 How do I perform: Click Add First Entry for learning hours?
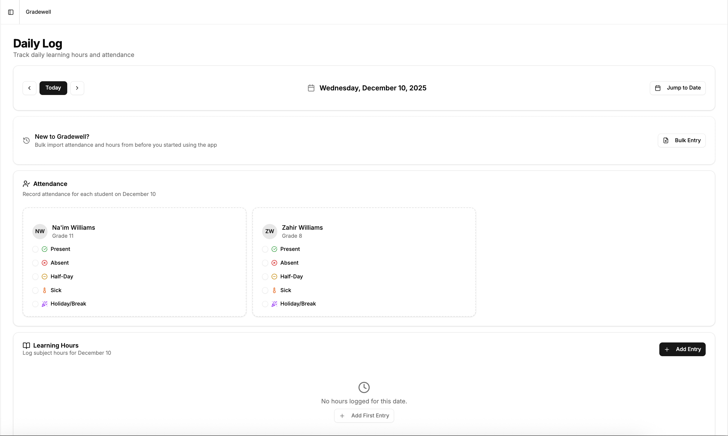(364, 415)
